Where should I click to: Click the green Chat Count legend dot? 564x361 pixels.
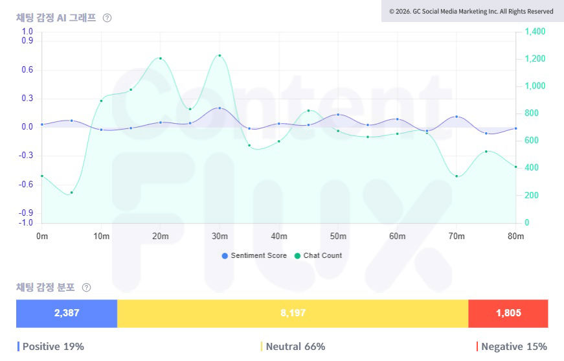[298, 255]
